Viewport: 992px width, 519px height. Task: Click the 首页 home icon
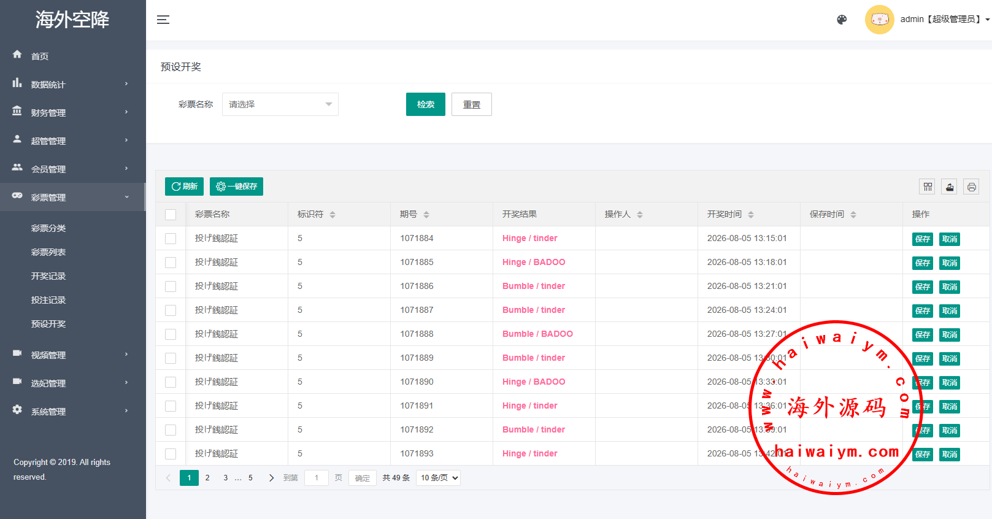click(17, 55)
